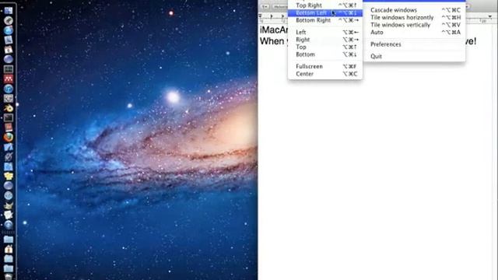The image size is (498, 280).
Task: Open the red icon below the grid icon in dock
Action: click(9, 79)
